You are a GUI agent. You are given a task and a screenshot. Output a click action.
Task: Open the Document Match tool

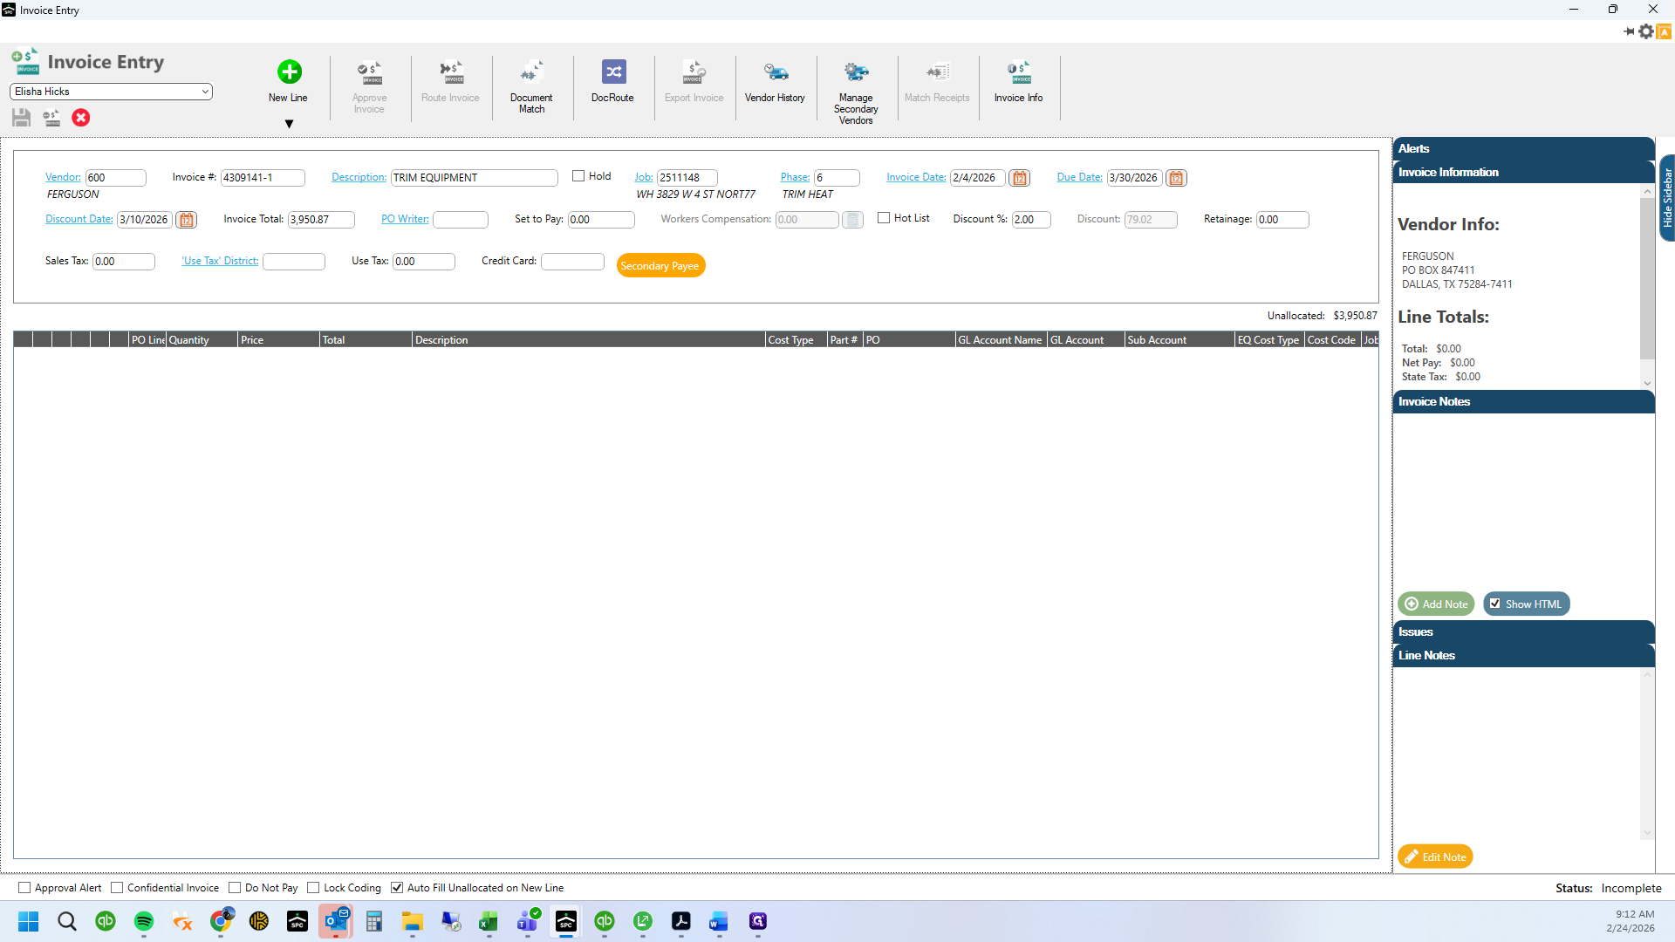(x=531, y=86)
